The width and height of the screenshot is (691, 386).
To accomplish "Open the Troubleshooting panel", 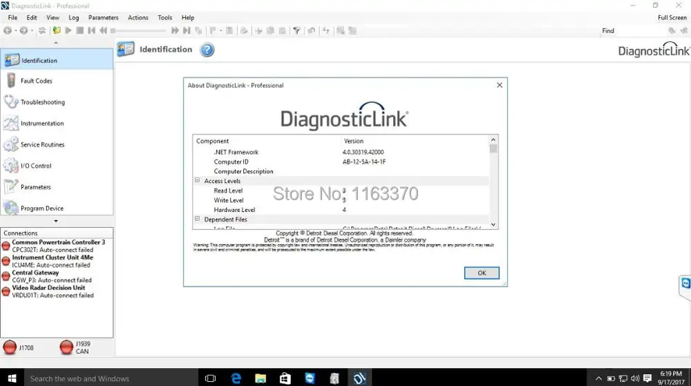I will (x=57, y=102).
